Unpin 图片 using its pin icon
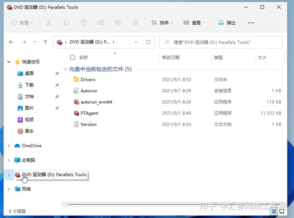294x218 pixels. pos(57,108)
